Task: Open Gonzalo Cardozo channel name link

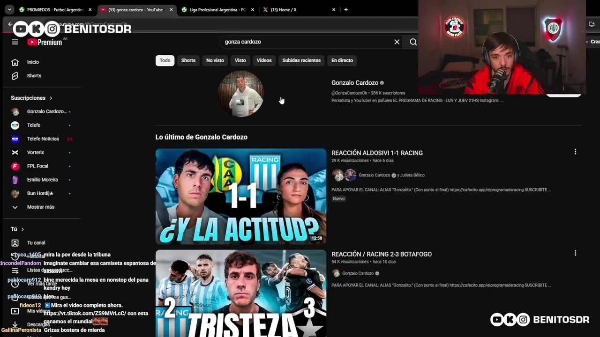Action: pos(355,83)
